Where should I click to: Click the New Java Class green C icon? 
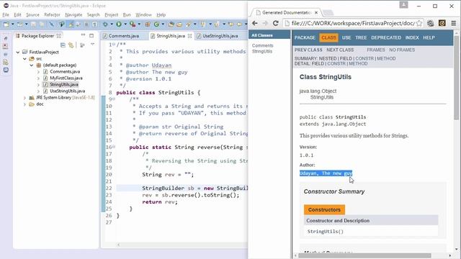(156, 24)
